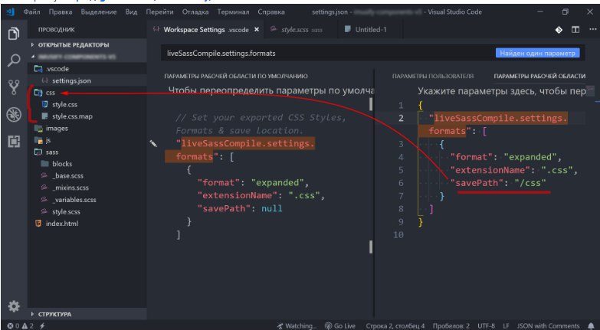Open the Терминал menu
Viewport: 600px width, 330px height.
click(233, 11)
